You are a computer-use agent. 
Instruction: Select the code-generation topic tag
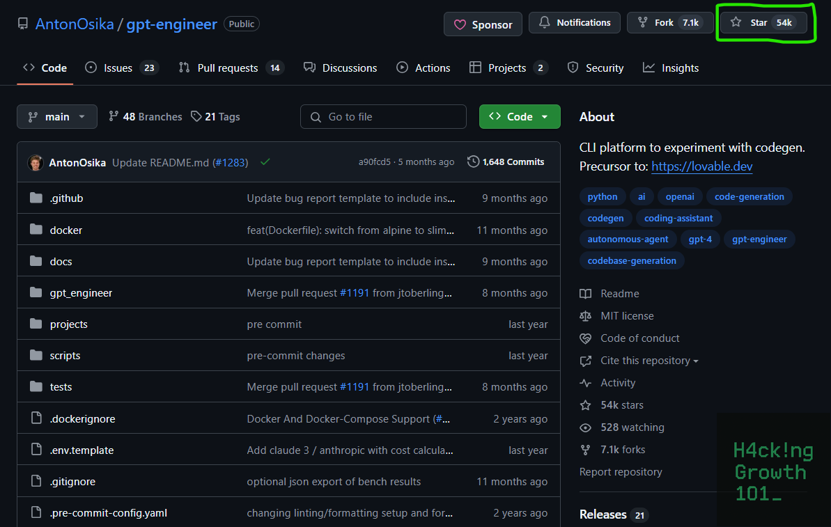(750, 196)
